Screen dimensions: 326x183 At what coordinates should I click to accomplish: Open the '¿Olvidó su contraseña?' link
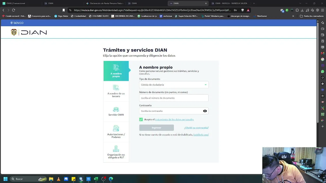tap(196, 128)
